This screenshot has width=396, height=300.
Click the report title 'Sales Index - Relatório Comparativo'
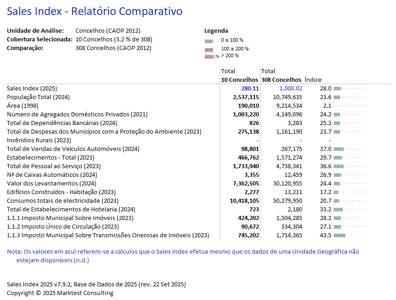pyautogui.click(x=95, y=11)
